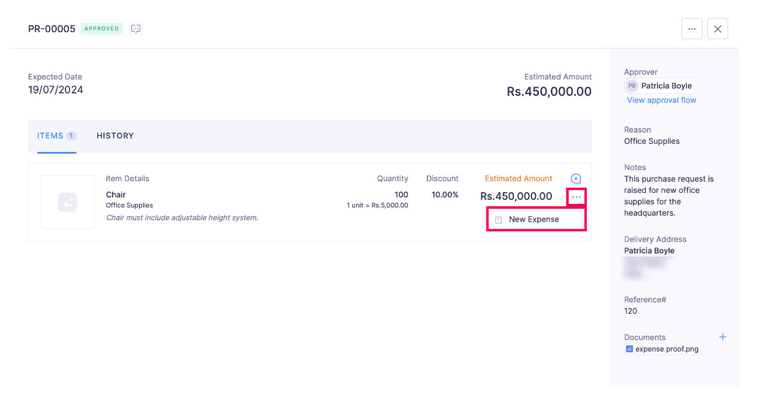The width and height of the screenshot is (758, 402).
Task: Click the plus icon to add a Document
Action: click(723, 337)
